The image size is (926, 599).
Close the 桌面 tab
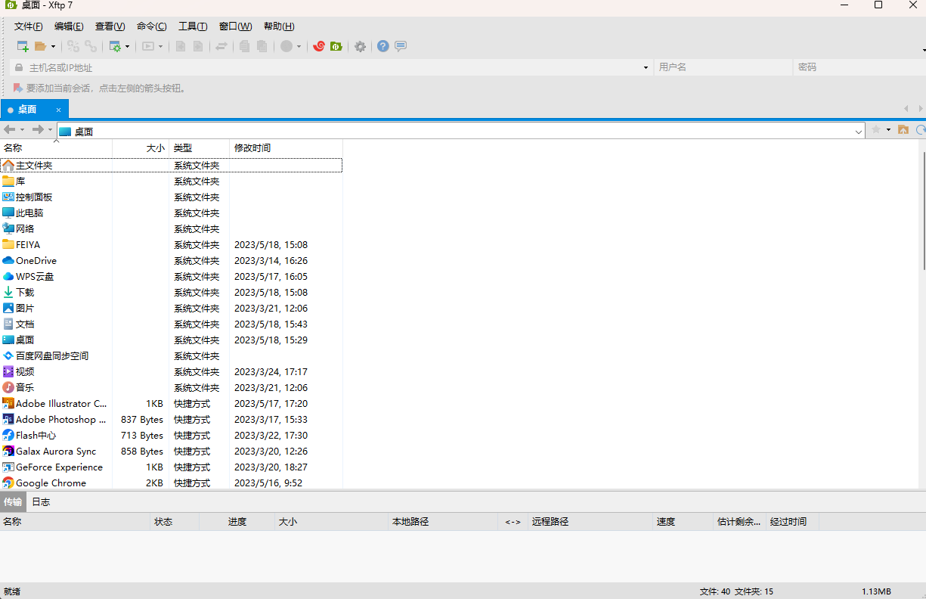coord(58,110)
